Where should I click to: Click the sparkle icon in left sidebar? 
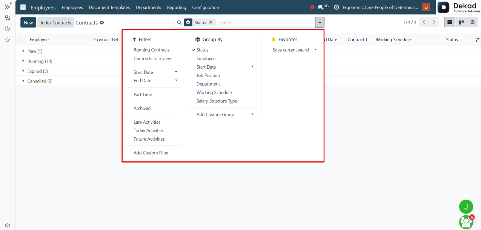click(7, 7)
